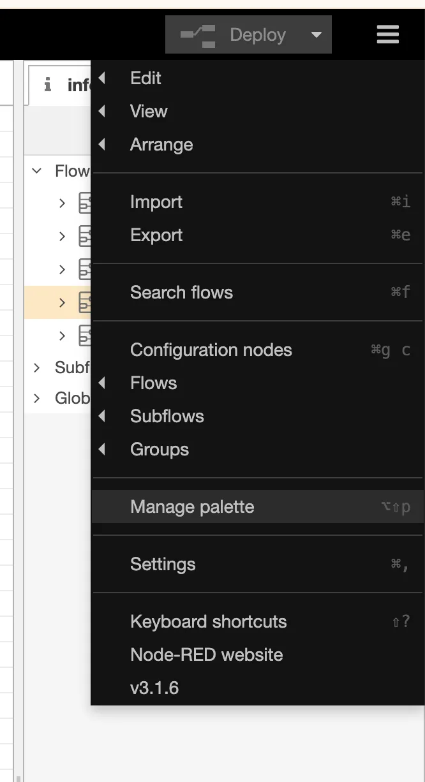The width and height of the screenshot is (425, 782).
Task: Open the Edit submenu
Action: [x=257, y=78]
